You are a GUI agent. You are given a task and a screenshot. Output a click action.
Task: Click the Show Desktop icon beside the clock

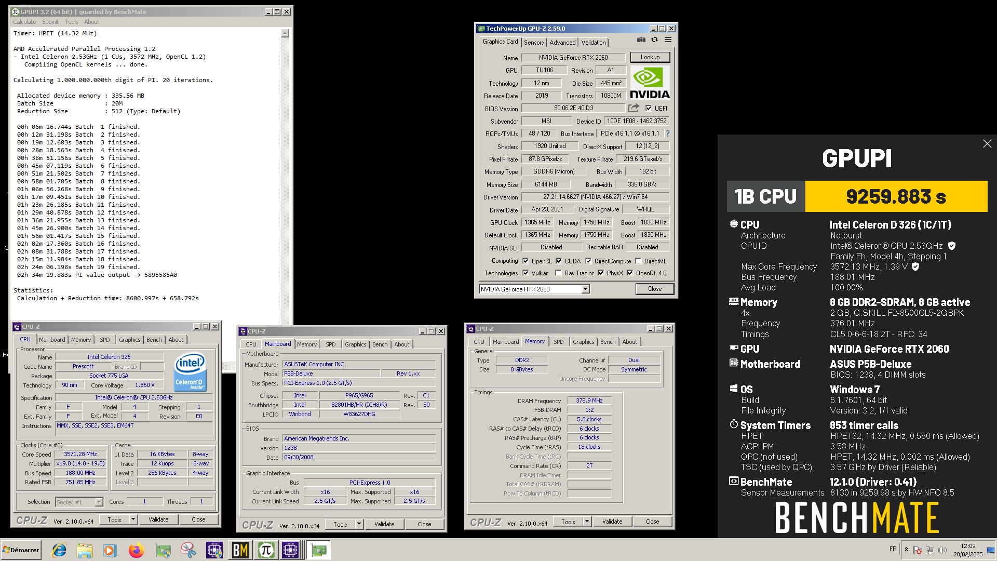click(x=990, y=550)
